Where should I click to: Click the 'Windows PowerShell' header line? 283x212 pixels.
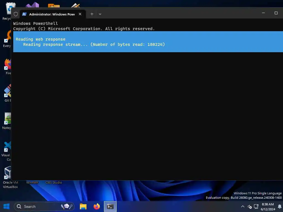pos(35,23)
